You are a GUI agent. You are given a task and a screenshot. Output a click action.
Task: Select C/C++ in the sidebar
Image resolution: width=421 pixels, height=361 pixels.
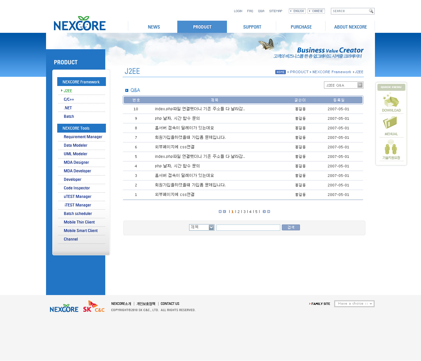tap(69, 99)
